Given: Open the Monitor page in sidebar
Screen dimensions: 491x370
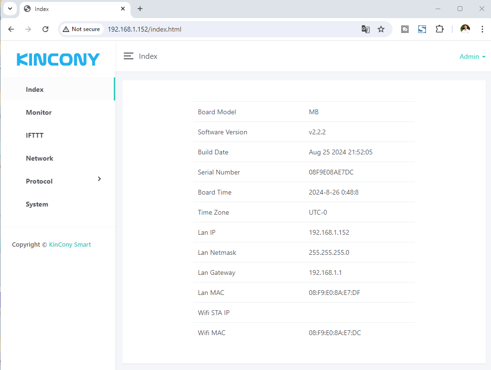Looking at the screenshot, I should [x=39, y=112].
